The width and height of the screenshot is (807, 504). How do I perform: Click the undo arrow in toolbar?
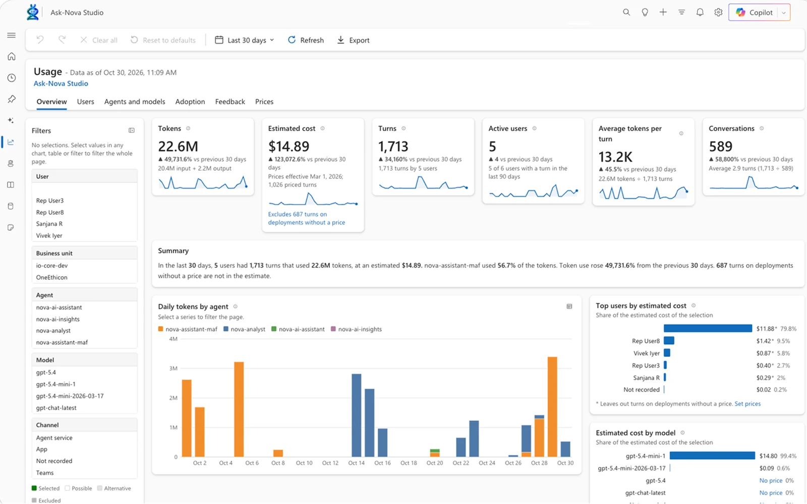point(40,40)
